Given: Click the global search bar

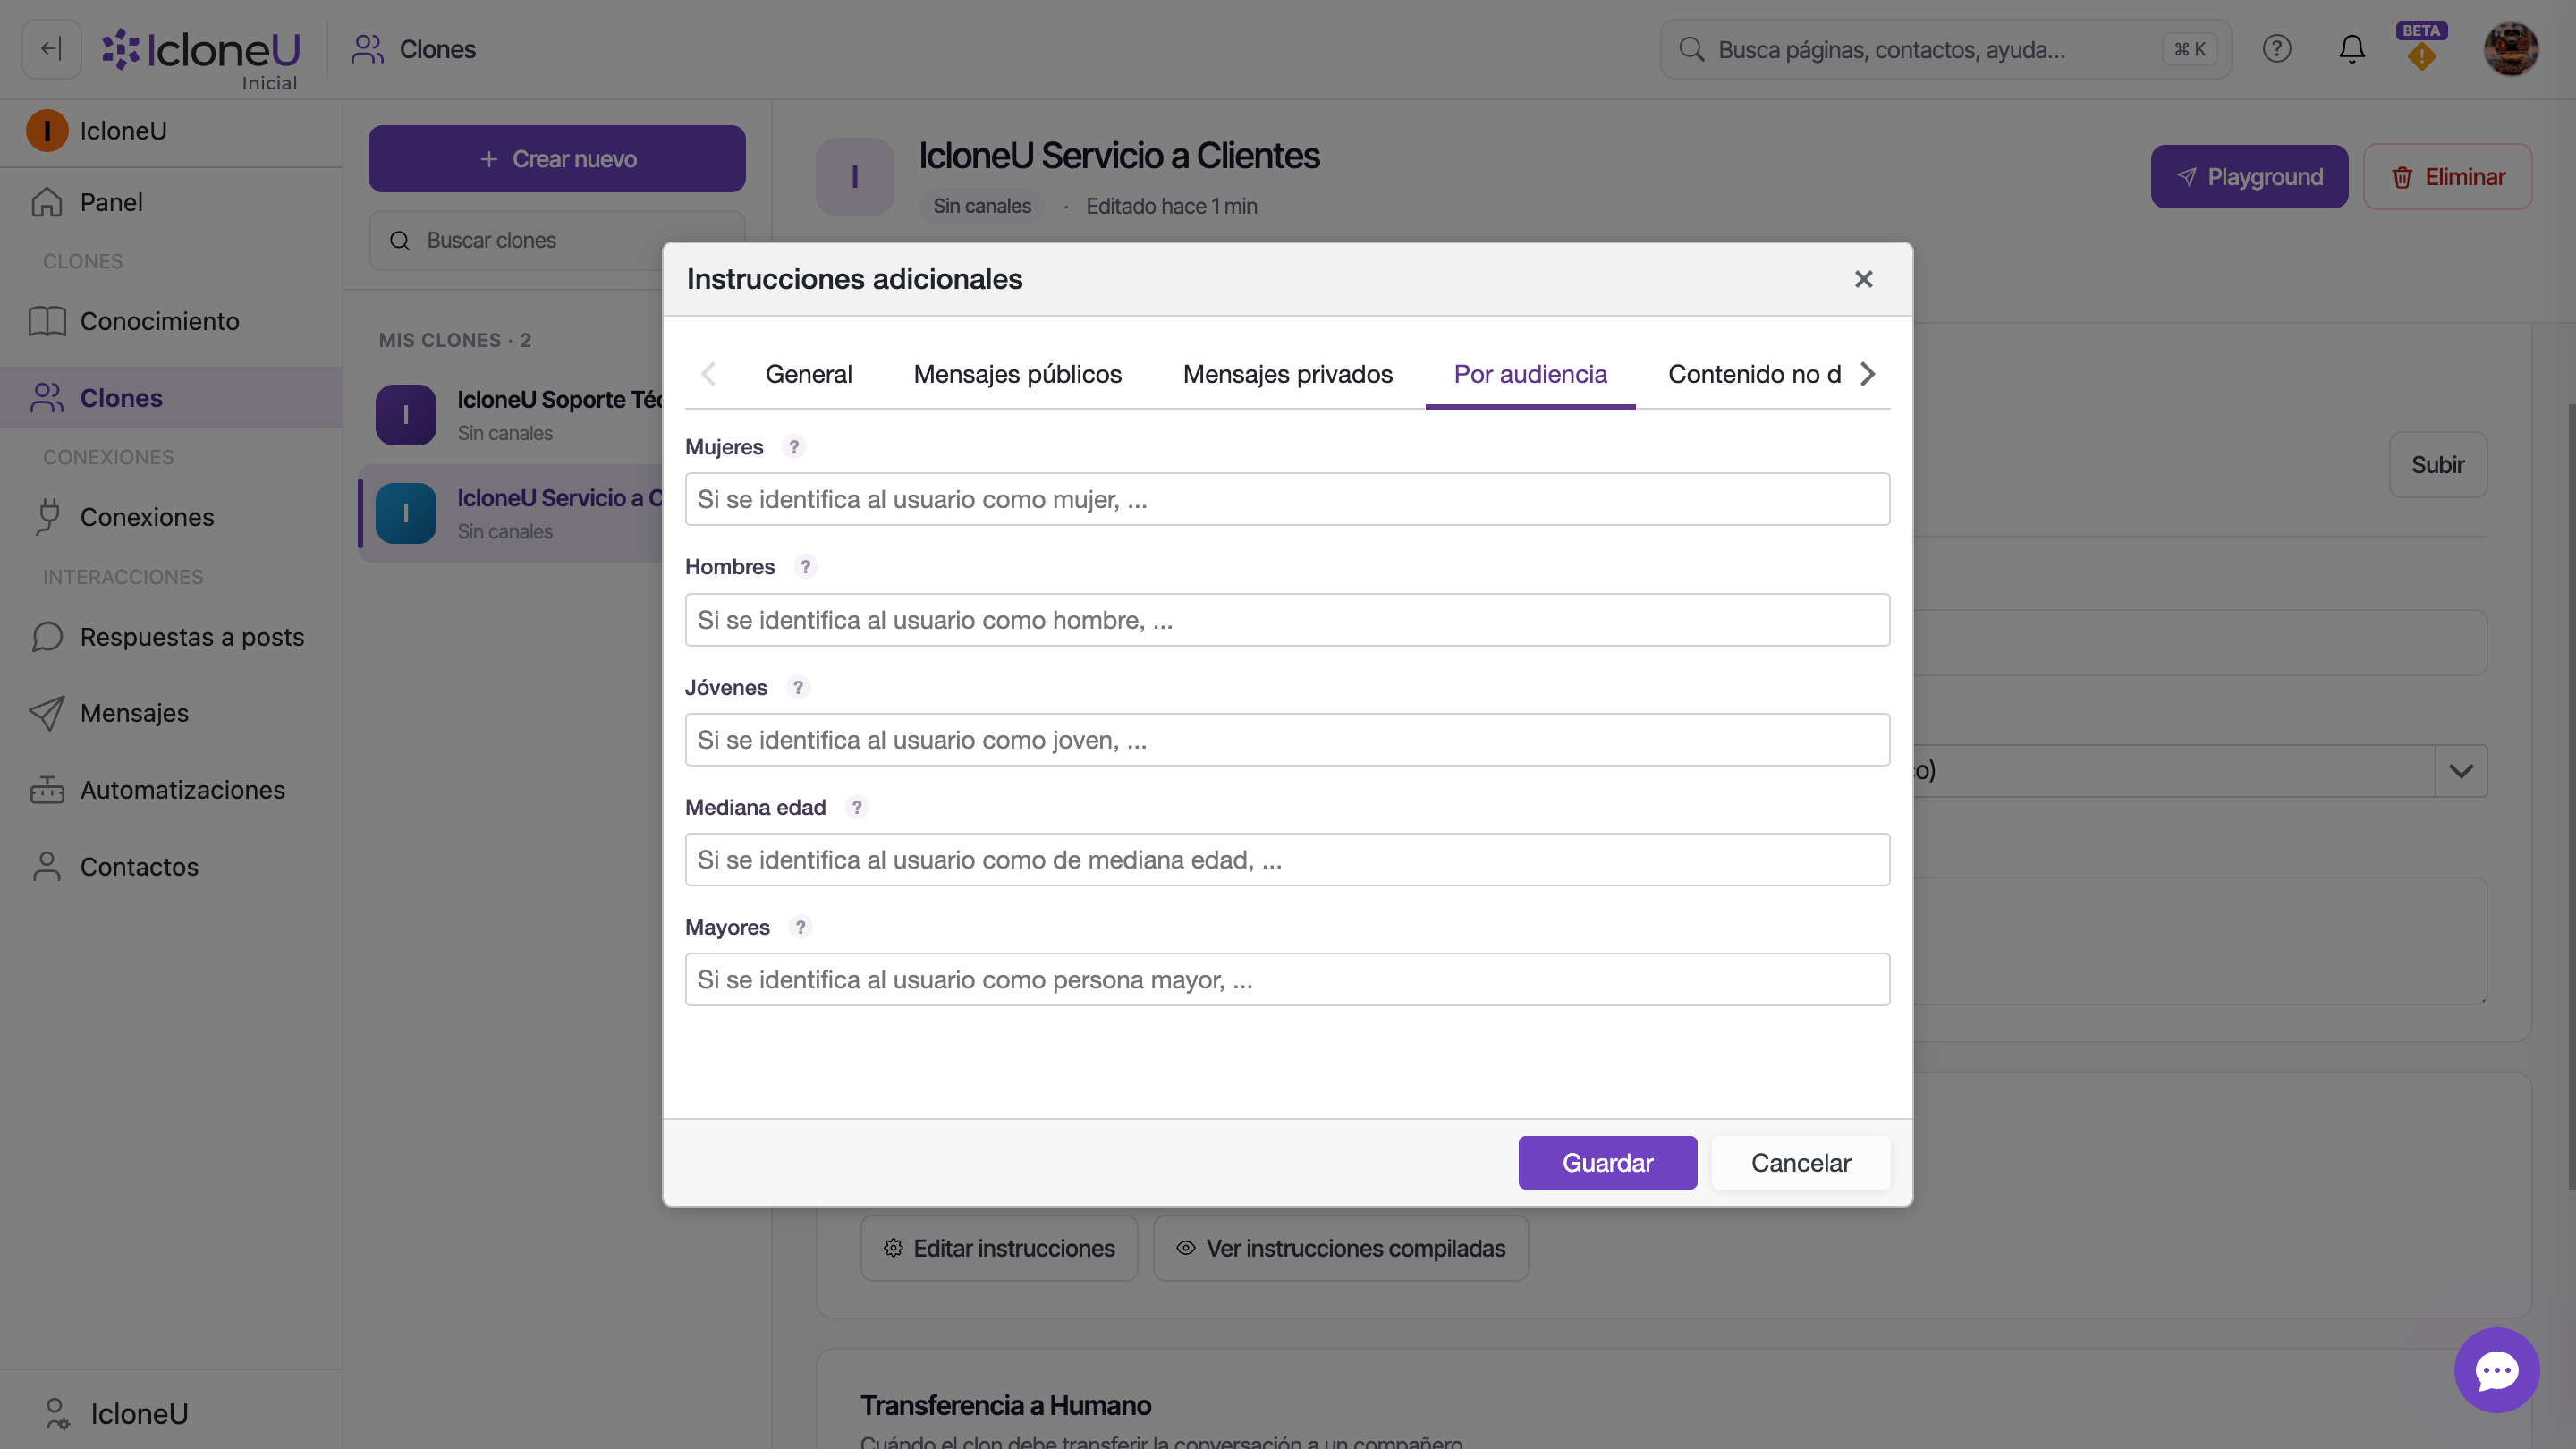Looking at the screenshot, I should click(1945, 48).
